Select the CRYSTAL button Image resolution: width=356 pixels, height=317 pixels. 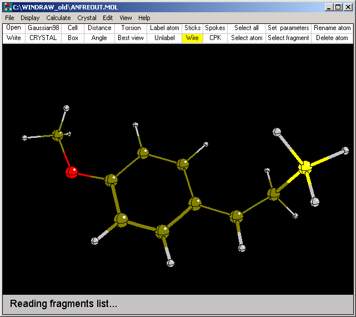(x=43, y=38)
